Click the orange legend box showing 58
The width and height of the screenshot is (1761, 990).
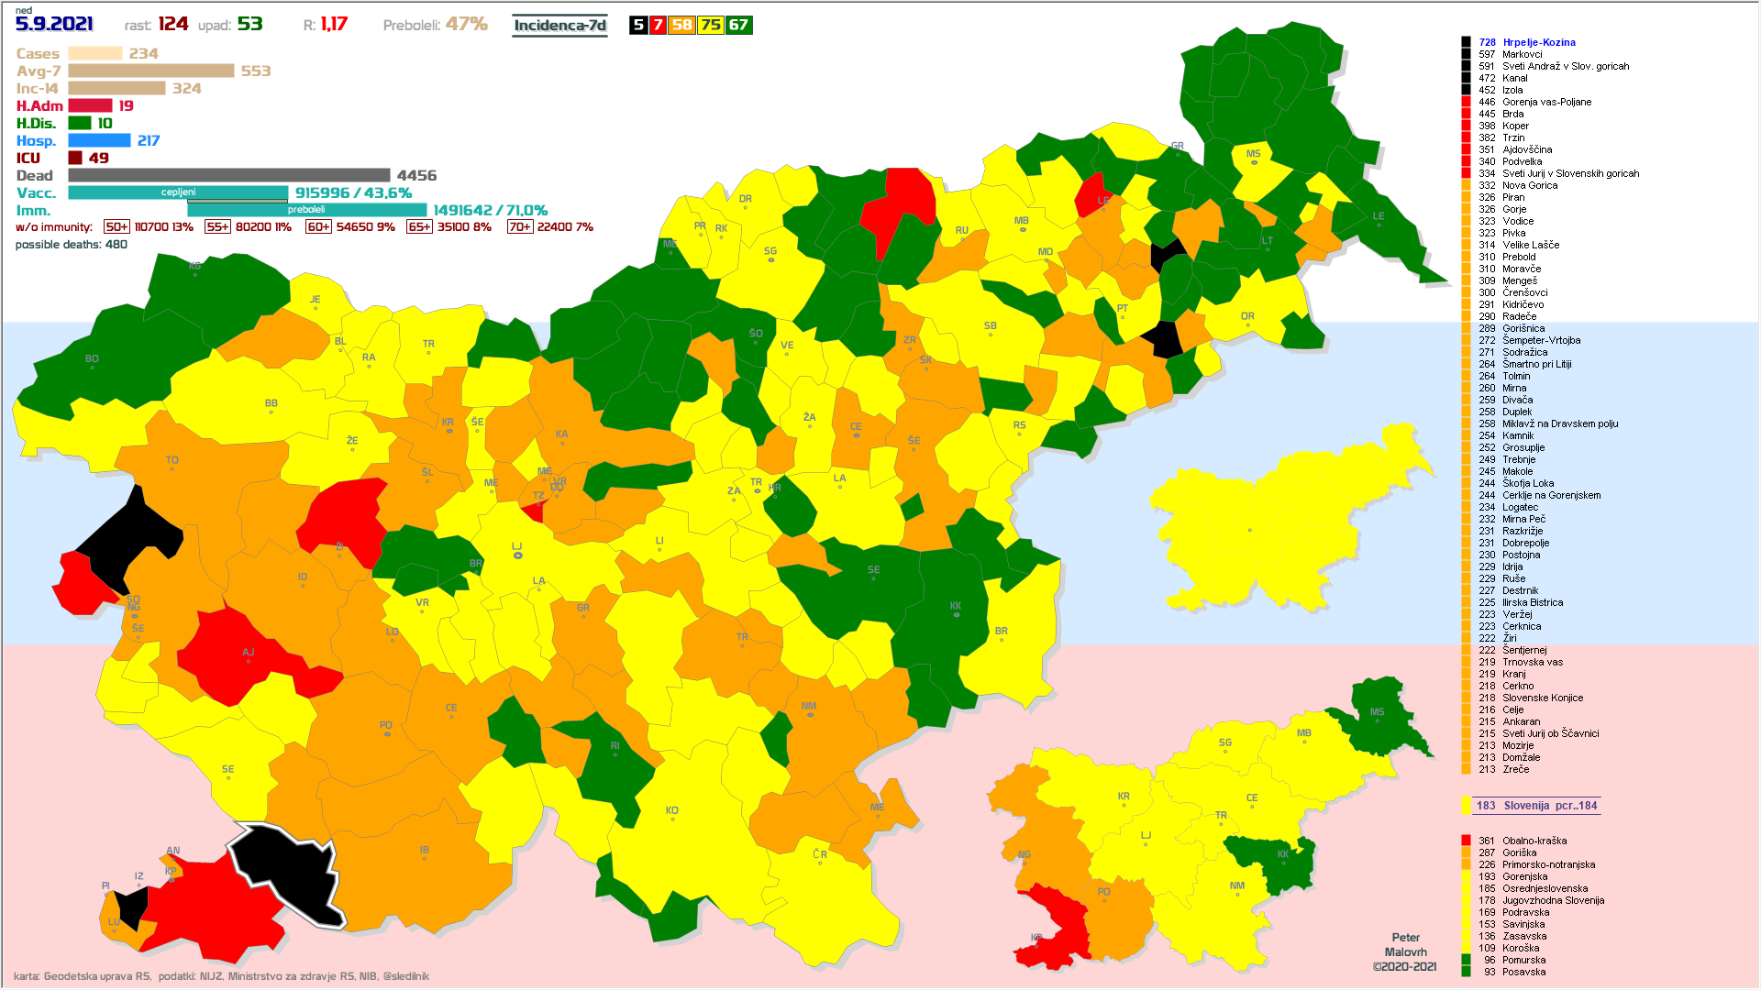(681, 26)
